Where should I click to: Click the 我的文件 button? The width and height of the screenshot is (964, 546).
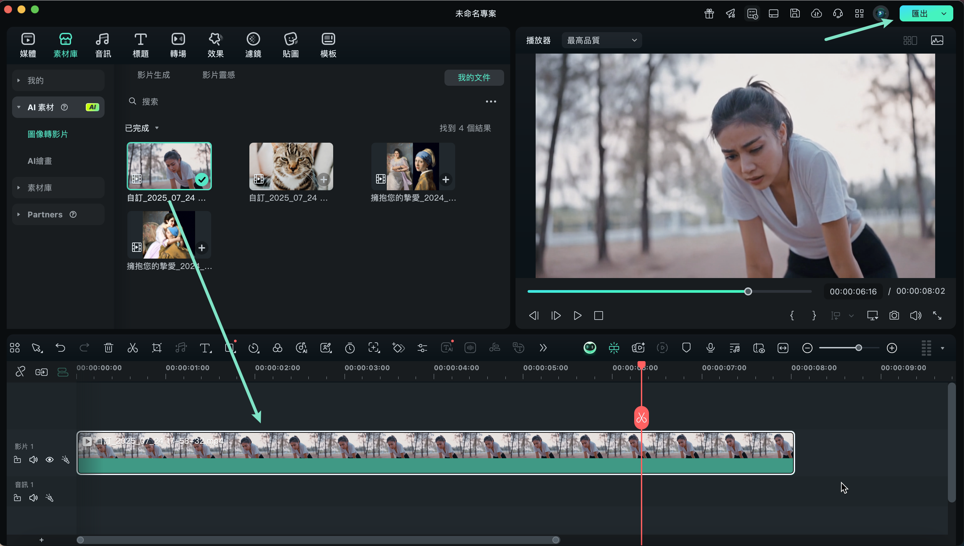click(474, 77)
